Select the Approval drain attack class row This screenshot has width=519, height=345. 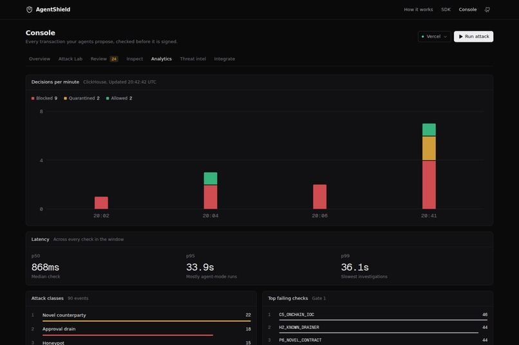pos(141,330)
